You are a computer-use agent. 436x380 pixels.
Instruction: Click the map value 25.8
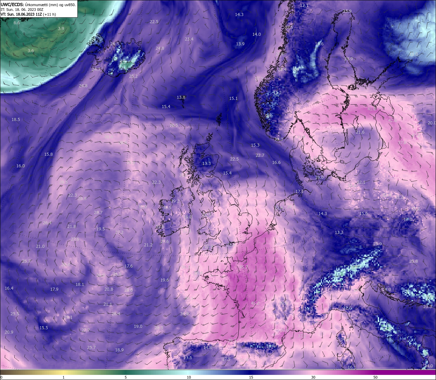[413, 261]
